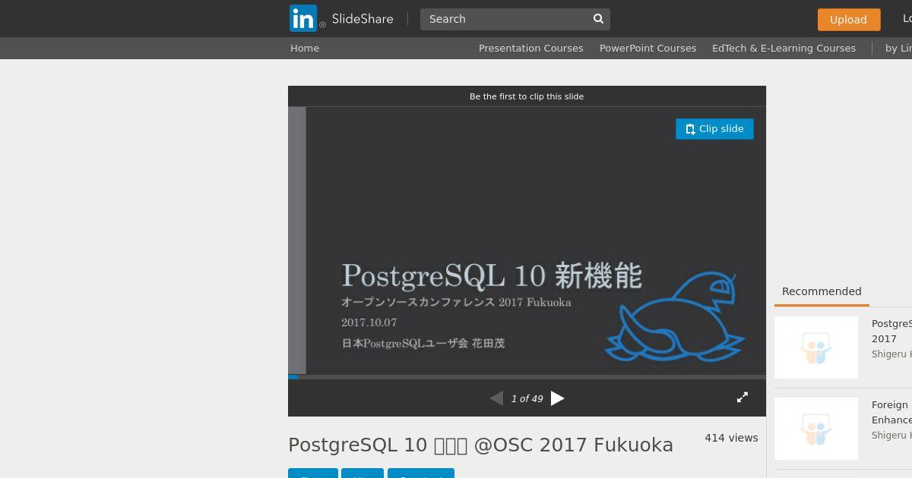Open first recommended presentation thumbnail
This screenshot has height=478, width=912.
coord(816,347)
